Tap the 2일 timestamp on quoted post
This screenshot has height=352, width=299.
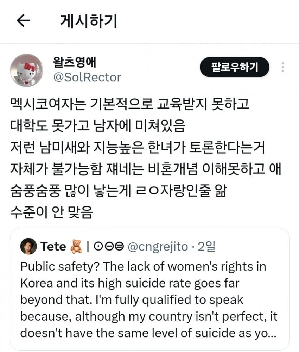tap(206, 247)
